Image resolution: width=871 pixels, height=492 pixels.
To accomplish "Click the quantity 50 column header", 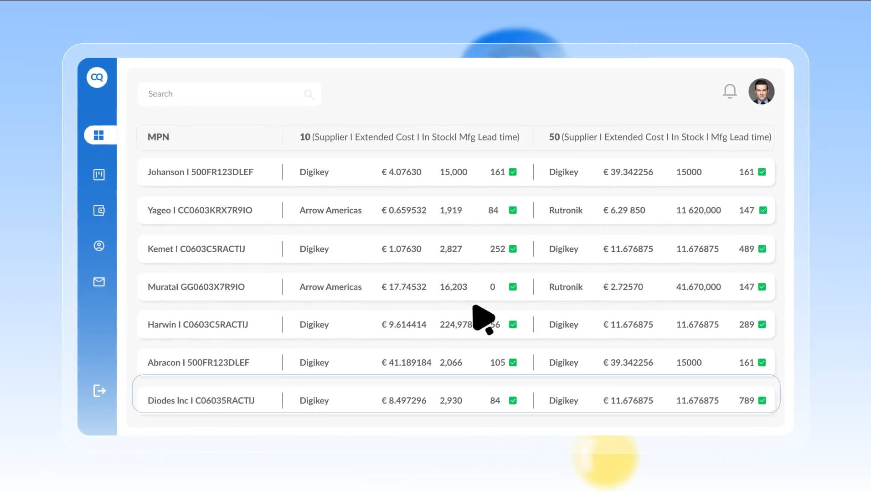I will [660, 137].
